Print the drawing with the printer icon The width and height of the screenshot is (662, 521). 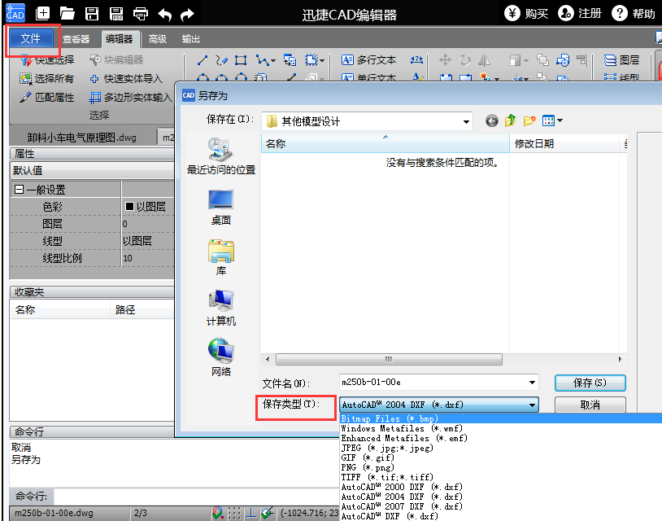(140, 14)
